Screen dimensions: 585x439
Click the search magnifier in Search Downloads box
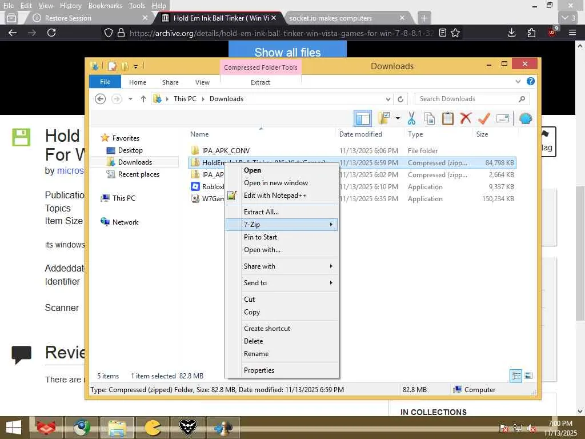522,99
